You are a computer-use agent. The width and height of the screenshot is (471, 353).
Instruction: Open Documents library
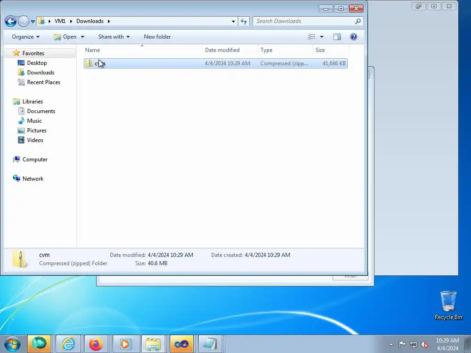coord(41,111)
